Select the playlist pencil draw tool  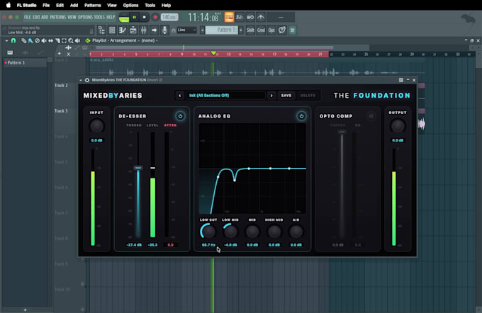click(23, 40)
